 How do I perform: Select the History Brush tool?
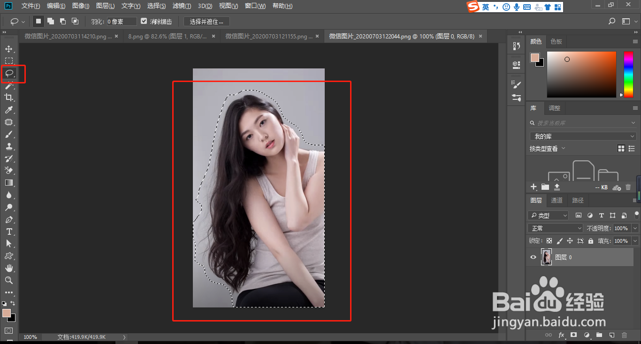point(8,158)
